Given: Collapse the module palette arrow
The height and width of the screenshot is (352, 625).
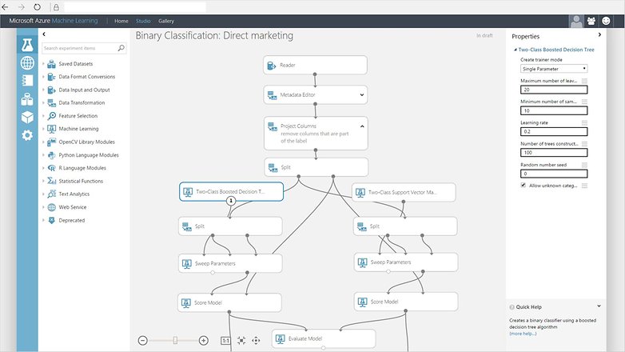Looking at the screenshot, I should pyautogui.click(x=44, y=34).
